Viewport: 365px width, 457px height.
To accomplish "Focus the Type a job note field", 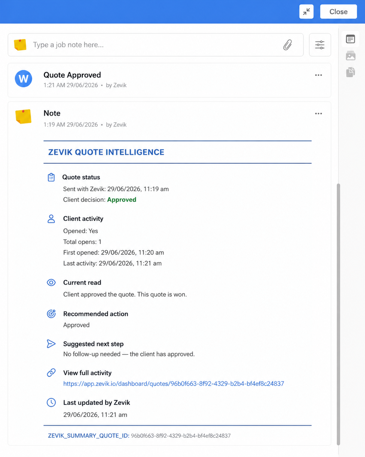I will coord(155,45).
